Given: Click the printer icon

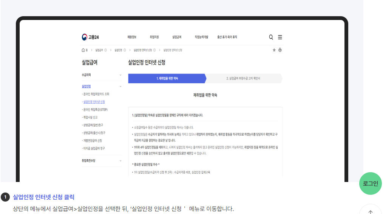Looking at the screenshot, I should (x=280, y=50).
